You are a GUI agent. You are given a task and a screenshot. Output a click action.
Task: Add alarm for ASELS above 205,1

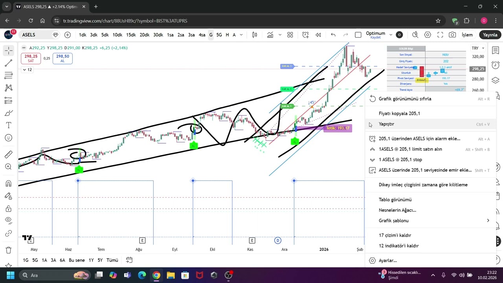tap(430, 139)
